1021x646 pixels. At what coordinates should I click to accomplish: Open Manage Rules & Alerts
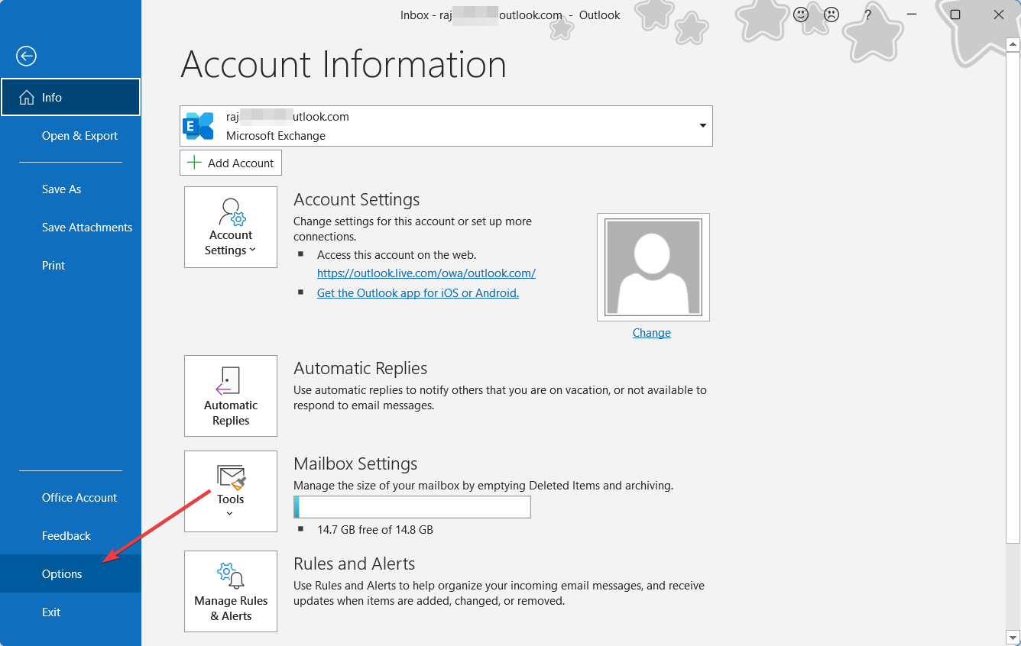pos(231,591)
